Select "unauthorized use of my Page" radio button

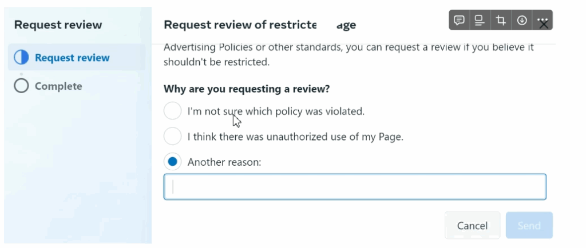click(x=173, y=137)
